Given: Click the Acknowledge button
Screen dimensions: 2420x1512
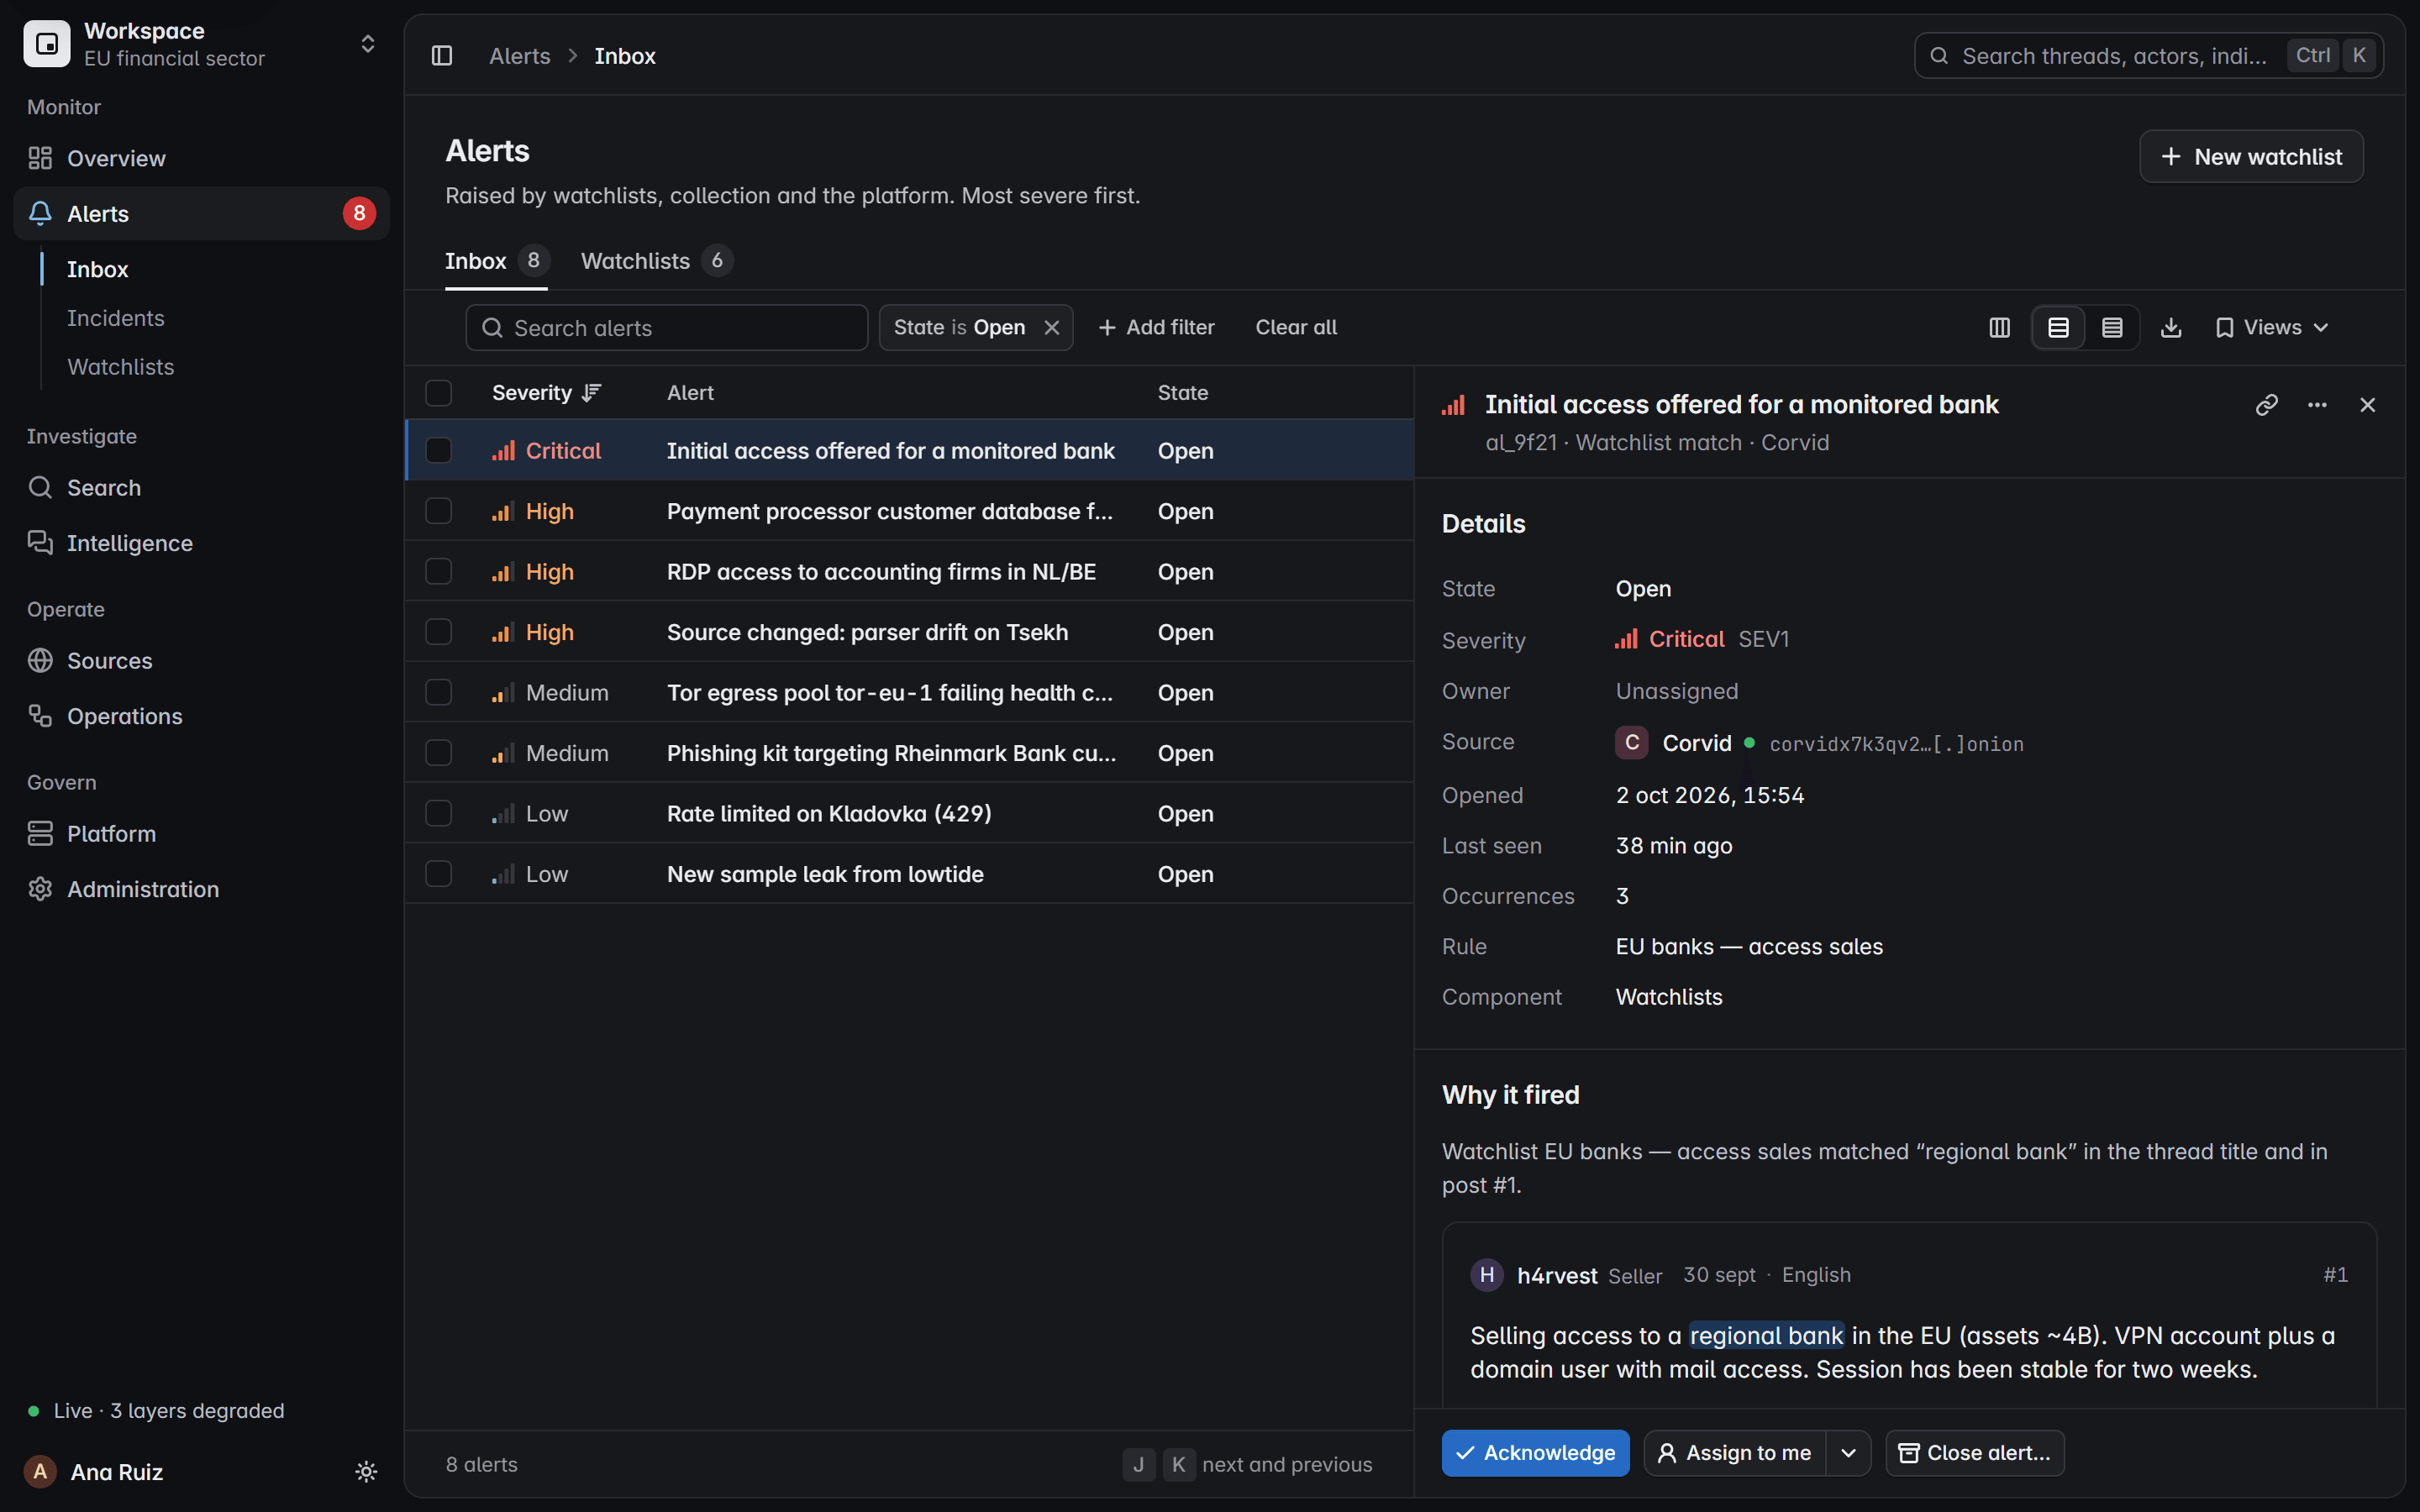Looking at the screenshot, I should 1536,1453.
